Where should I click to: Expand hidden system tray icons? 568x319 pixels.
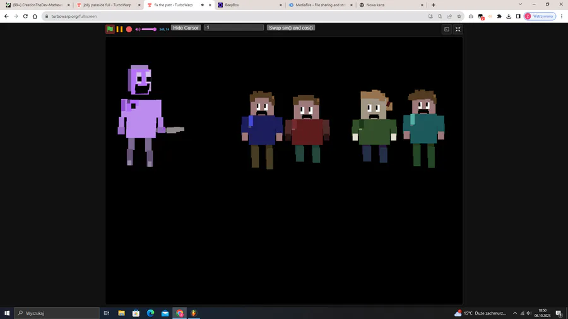[515, 313]
